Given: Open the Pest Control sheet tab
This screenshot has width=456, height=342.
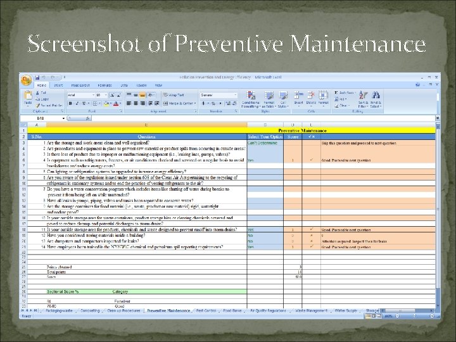Looking at the screenshot, I should point(206,310).
